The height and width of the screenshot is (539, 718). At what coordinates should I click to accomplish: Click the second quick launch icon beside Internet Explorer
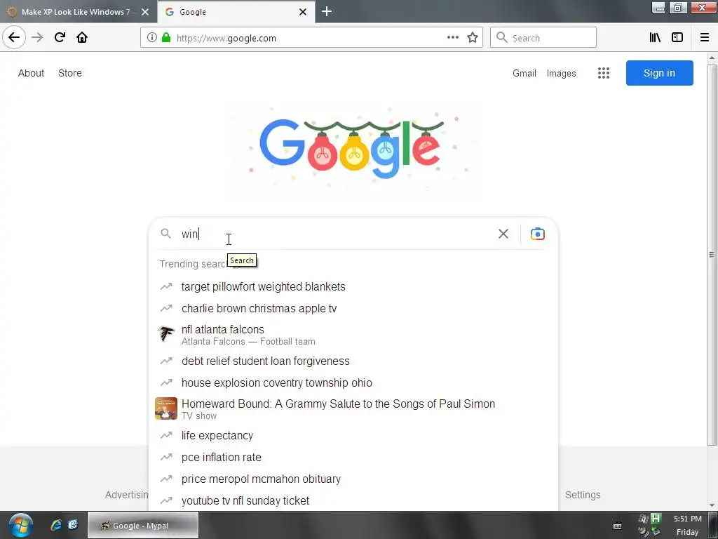[x=73, y=525]
